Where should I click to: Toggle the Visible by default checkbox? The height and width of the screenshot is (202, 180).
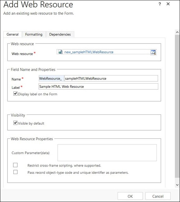tap(15, 123)
